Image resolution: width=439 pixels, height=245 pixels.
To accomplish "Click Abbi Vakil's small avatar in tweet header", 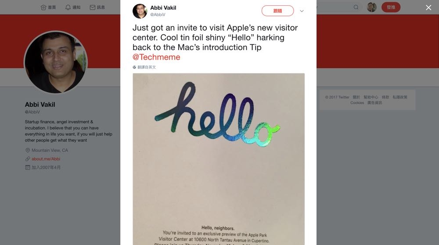I will [140, 11].
